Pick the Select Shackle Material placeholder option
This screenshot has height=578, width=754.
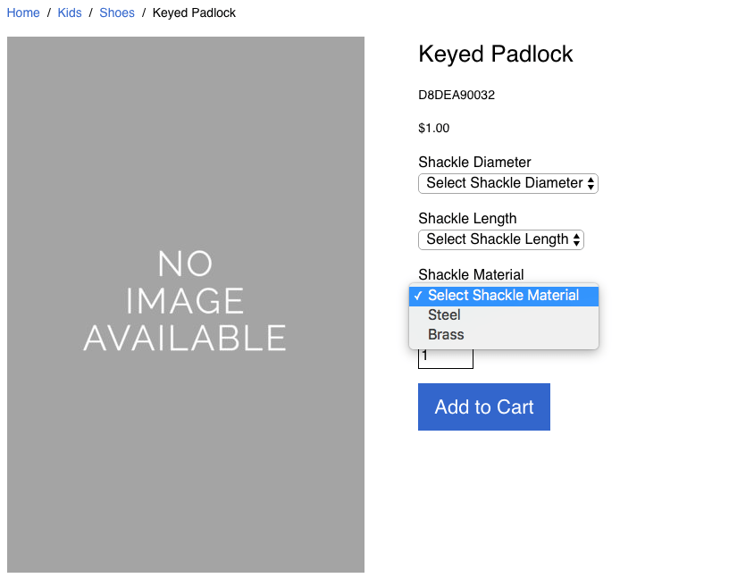504,295
